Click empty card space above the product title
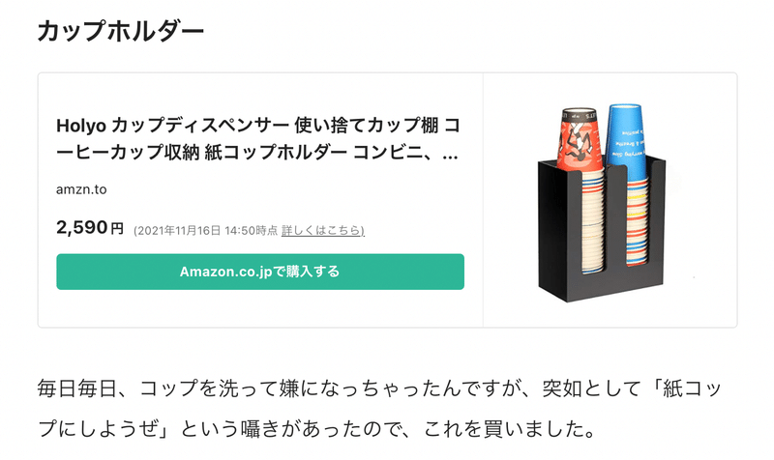 [x=260, y=94]
